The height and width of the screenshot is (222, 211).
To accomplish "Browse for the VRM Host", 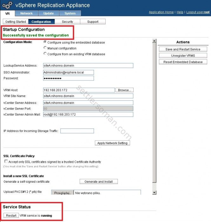I will (x=124, y=90).
